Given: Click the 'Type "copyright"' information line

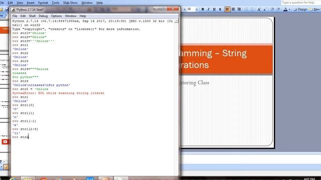Looking at the screenshot, I should (76, 29).
